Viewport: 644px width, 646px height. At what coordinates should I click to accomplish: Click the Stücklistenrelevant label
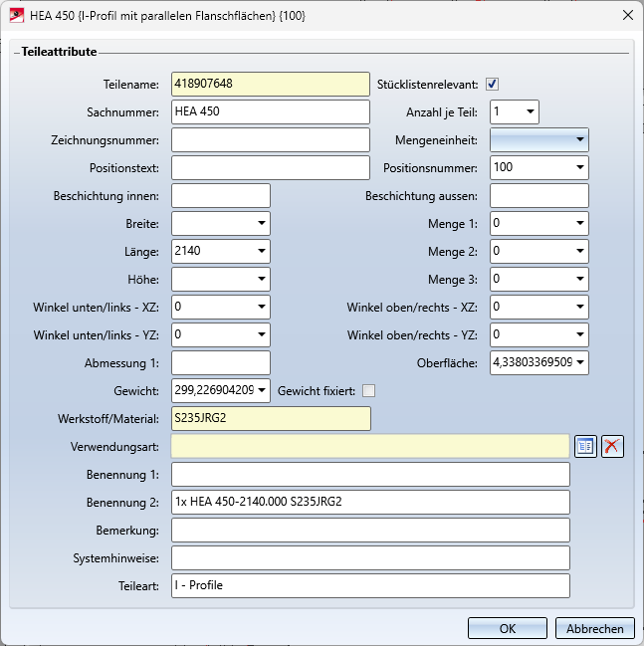point(427,85)
